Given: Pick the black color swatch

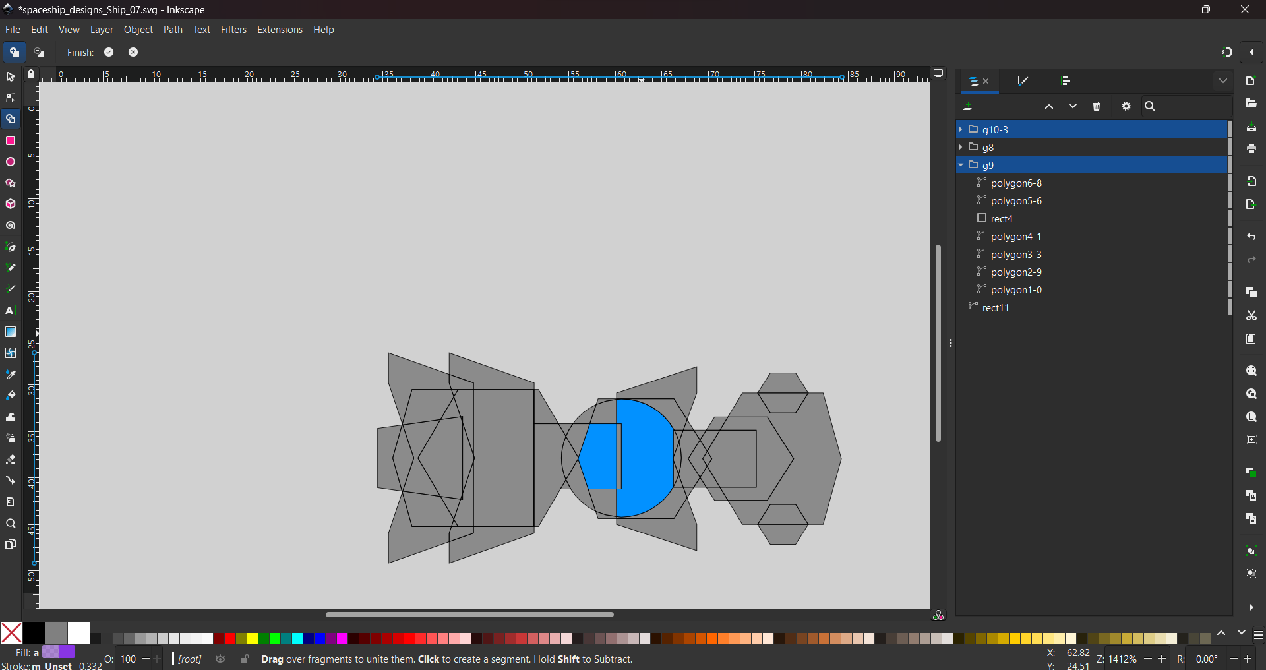Looking at the screenshot, I should point(34,633).
